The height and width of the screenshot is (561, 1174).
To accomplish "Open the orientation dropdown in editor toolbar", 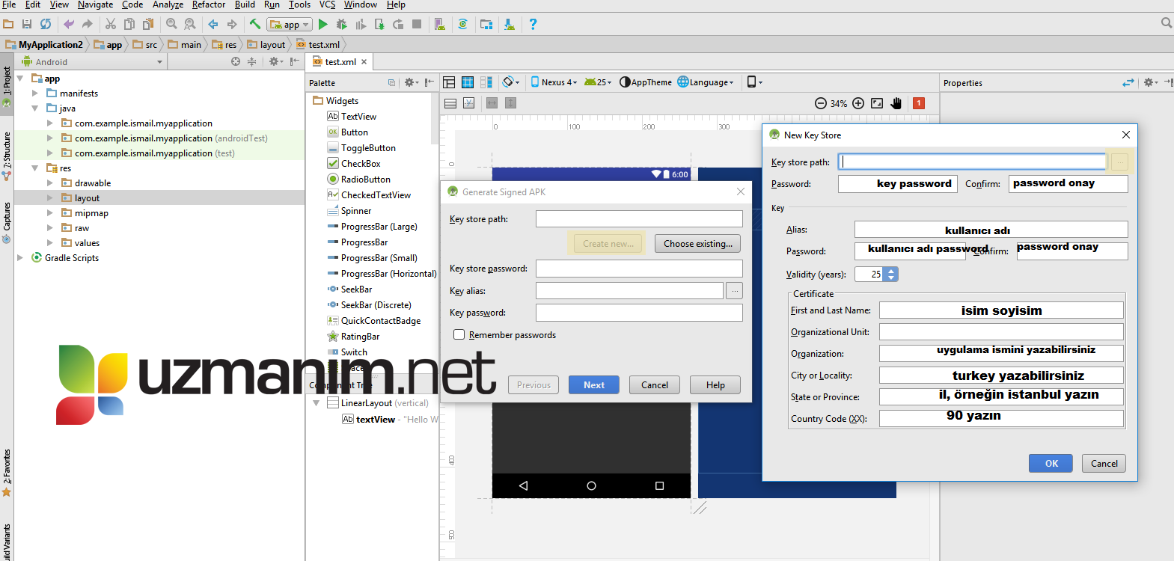I will click(511, 82).
